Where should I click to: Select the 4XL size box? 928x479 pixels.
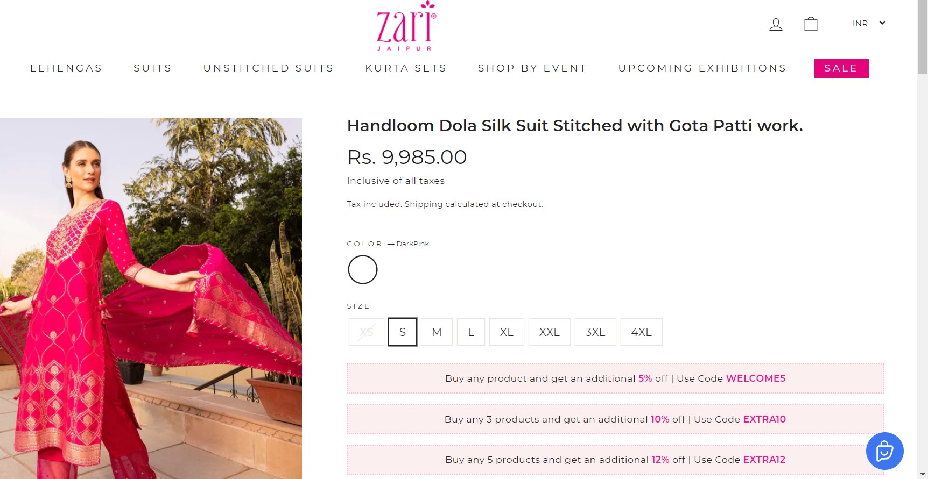click(x=641, y=332)
